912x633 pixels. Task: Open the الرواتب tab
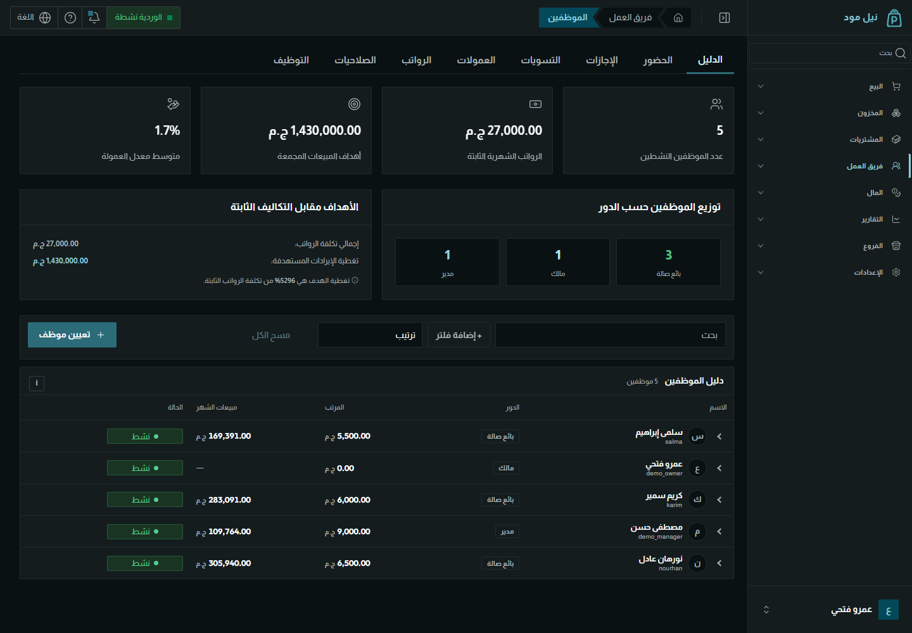pyautogui.click(x=416, y=60)
